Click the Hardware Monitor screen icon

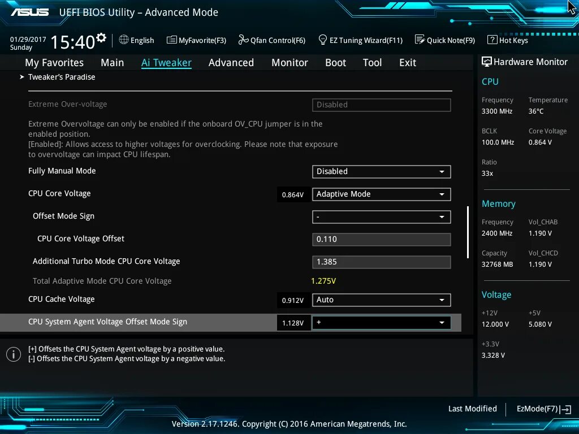coord(487,62)
